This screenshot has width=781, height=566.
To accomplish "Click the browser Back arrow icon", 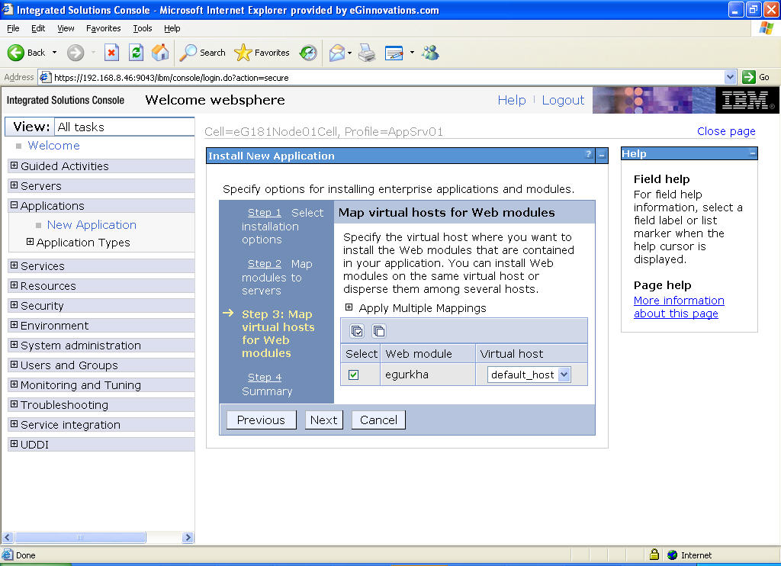I will point(15,53).
